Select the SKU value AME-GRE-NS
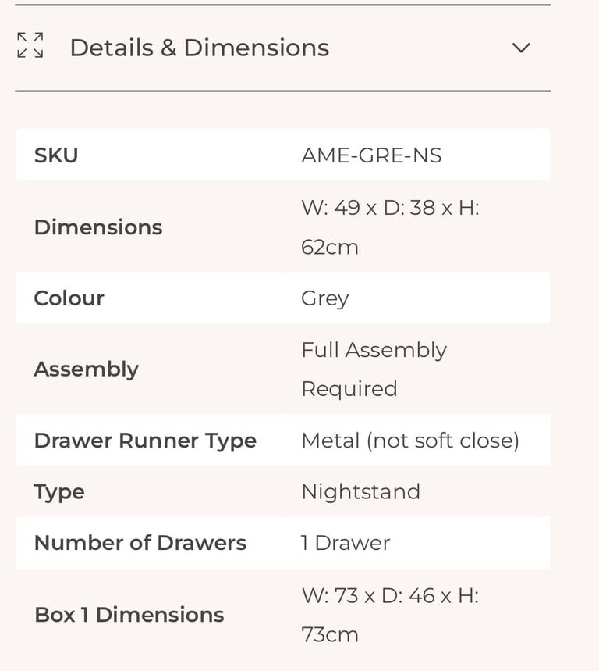Viewport: 599px width, 671px height. coord(371,155)
